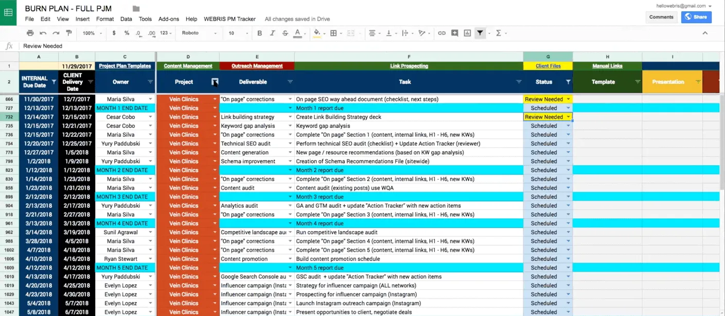Click the paint format tool
Viewport: 725px width, 316px height.
tap(69, 33)
